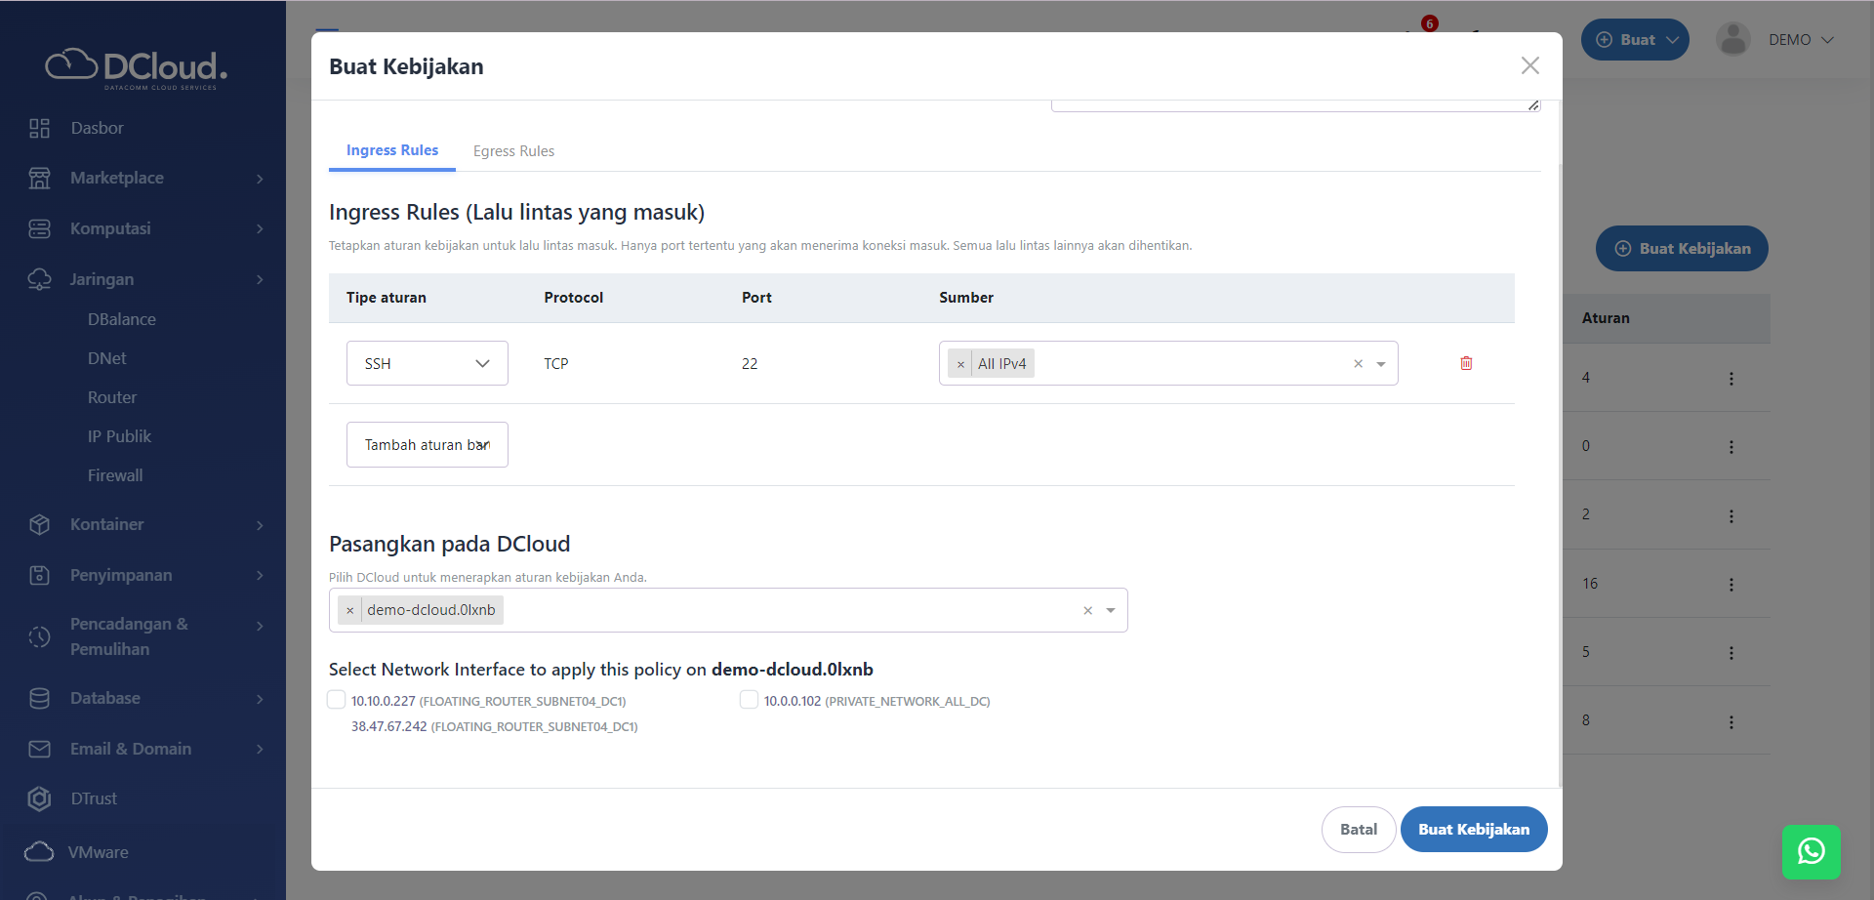Image resolution: width=1874 pixels, height=900 pixels.
Task: Open Tambah aturan baru dropdown
Action: pyautogui.click(x=427, y=445)
